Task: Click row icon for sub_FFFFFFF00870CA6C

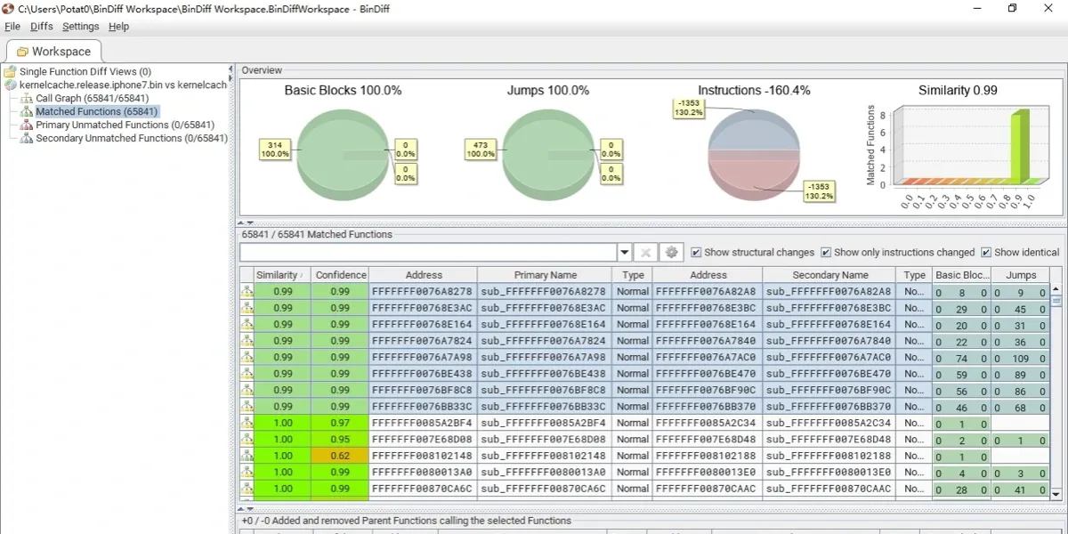Action: [x=247, y=489]
